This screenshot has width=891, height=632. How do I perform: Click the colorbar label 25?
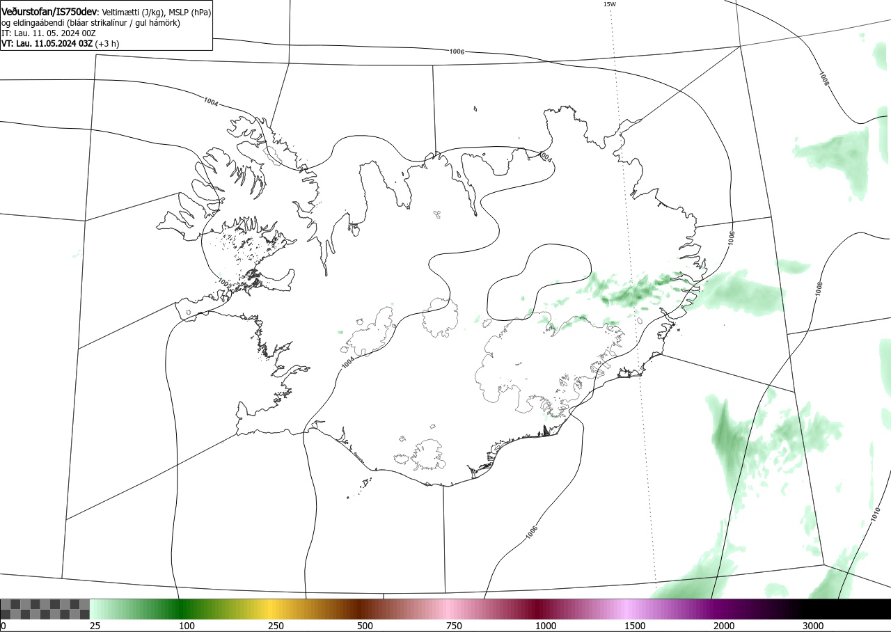click(x=95, y=626)
